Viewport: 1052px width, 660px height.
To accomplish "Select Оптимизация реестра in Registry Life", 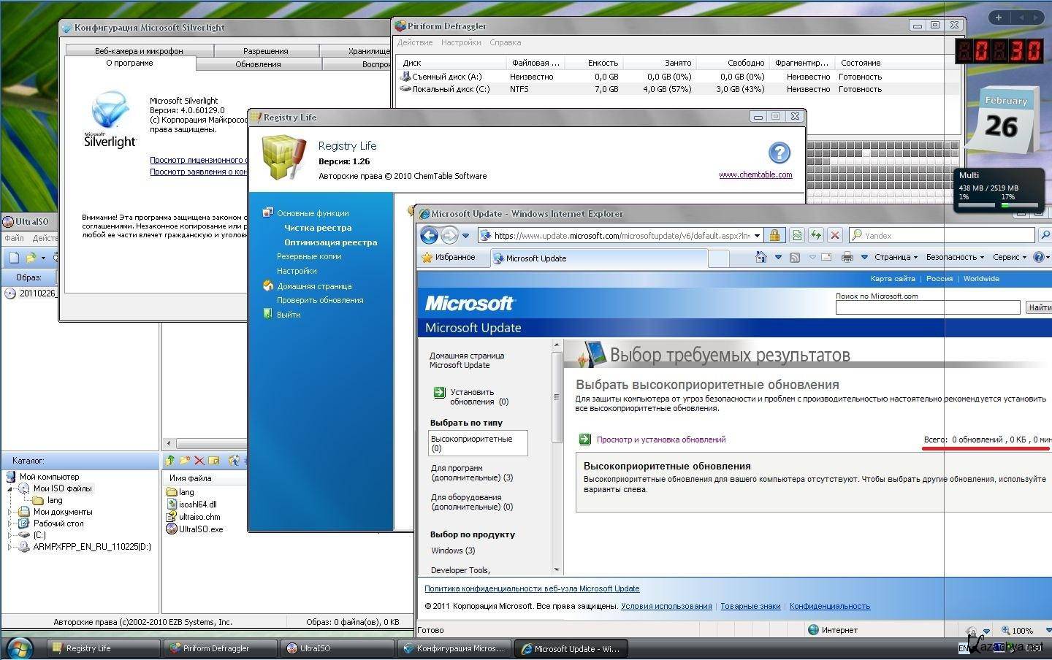I will click(x=331, y=242).
